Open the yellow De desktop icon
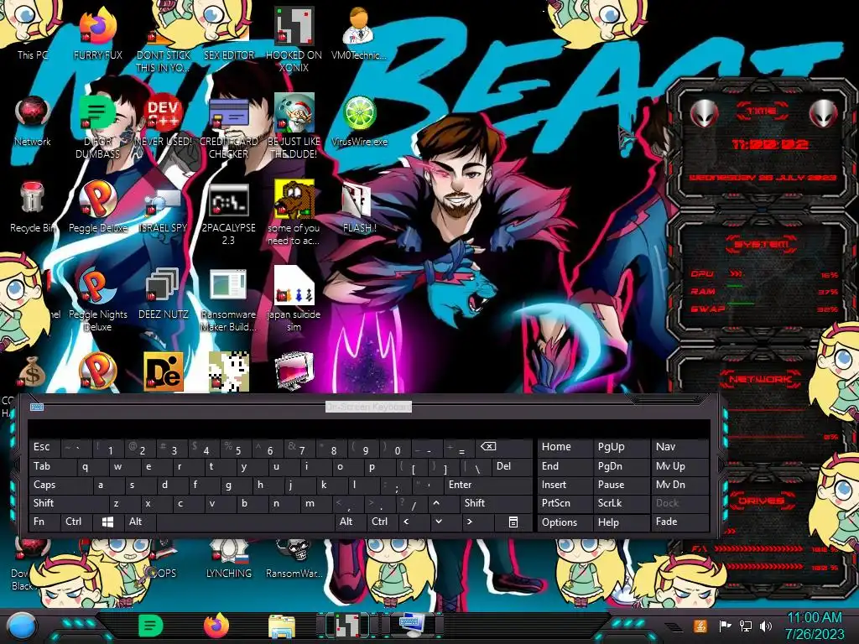 (164, 371)
